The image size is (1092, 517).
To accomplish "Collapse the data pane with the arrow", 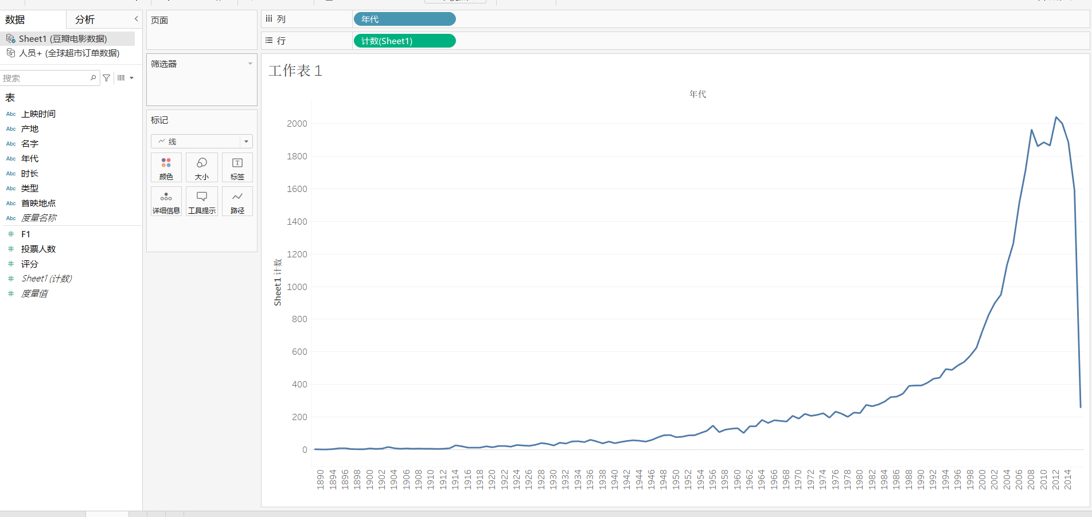I will [x=136, y=19].
